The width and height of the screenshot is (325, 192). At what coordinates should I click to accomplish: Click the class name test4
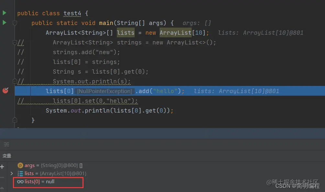(72, 13)
